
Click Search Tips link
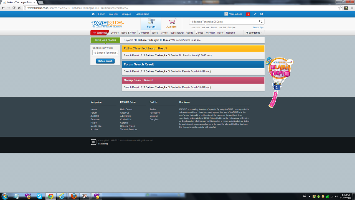click(x=258, y=27)
